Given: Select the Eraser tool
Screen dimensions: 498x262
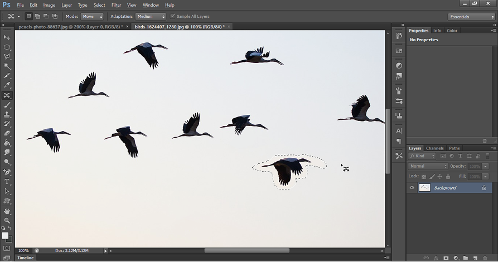Looking at the screenshot, I should 7,133.
